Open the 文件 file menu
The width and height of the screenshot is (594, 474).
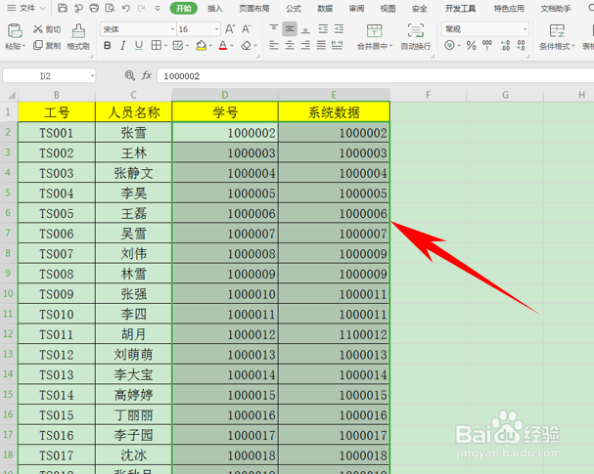pyautogui.click(x=25, y=8)
